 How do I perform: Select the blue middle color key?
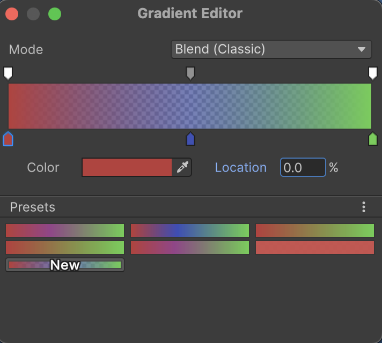pos(190,139)
